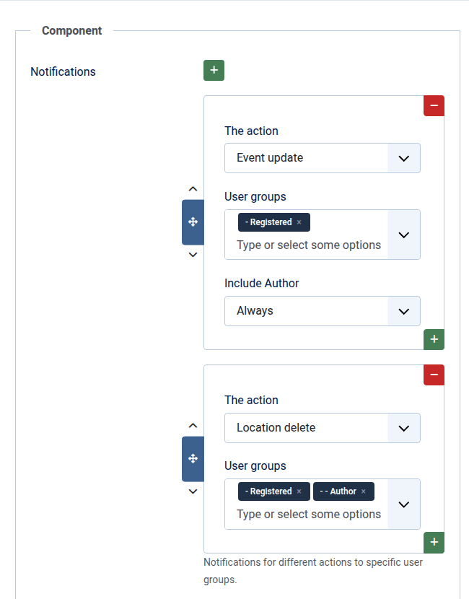Remove the Author tag from Location delete groups
This screenshot has height=599, width=469.
pyautogui.click(x=362, y=491)
